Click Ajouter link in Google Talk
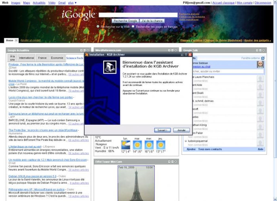This screenshot has width=277, height=201. tap(191, 149)
